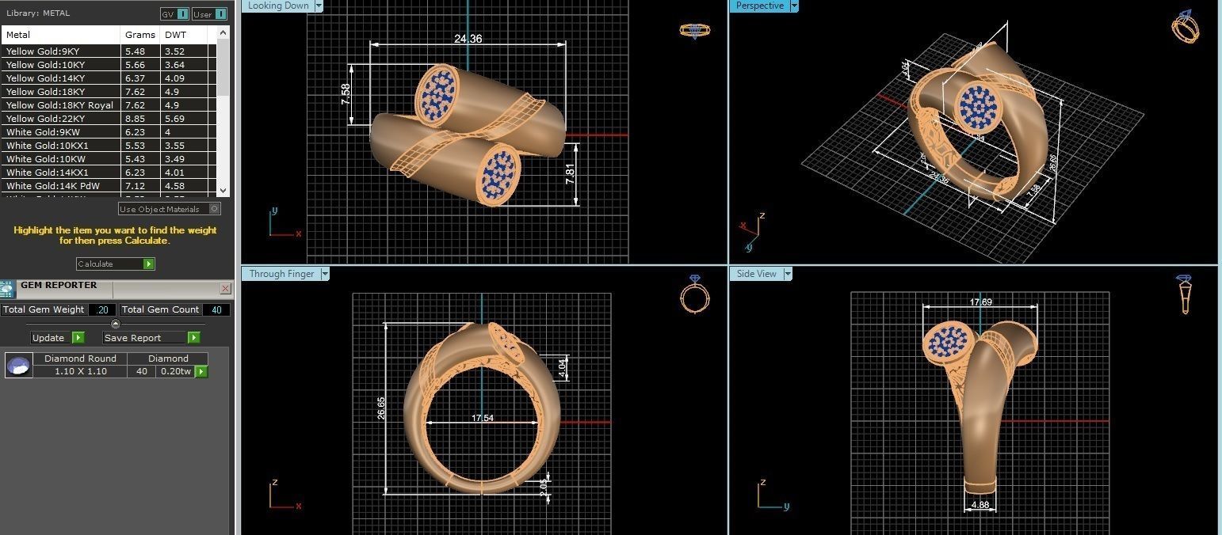This screenshot has width=1222, height=535.
Task: Click the 1.10 X 1.10 size cell
Action: click(x=80, y=371)
